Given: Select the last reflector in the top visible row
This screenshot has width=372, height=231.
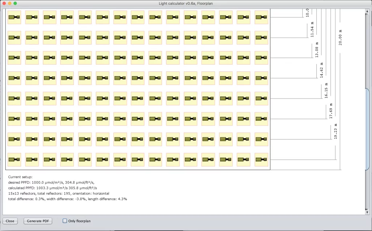Looking at the screenshot, I should [x=261, y=17].
